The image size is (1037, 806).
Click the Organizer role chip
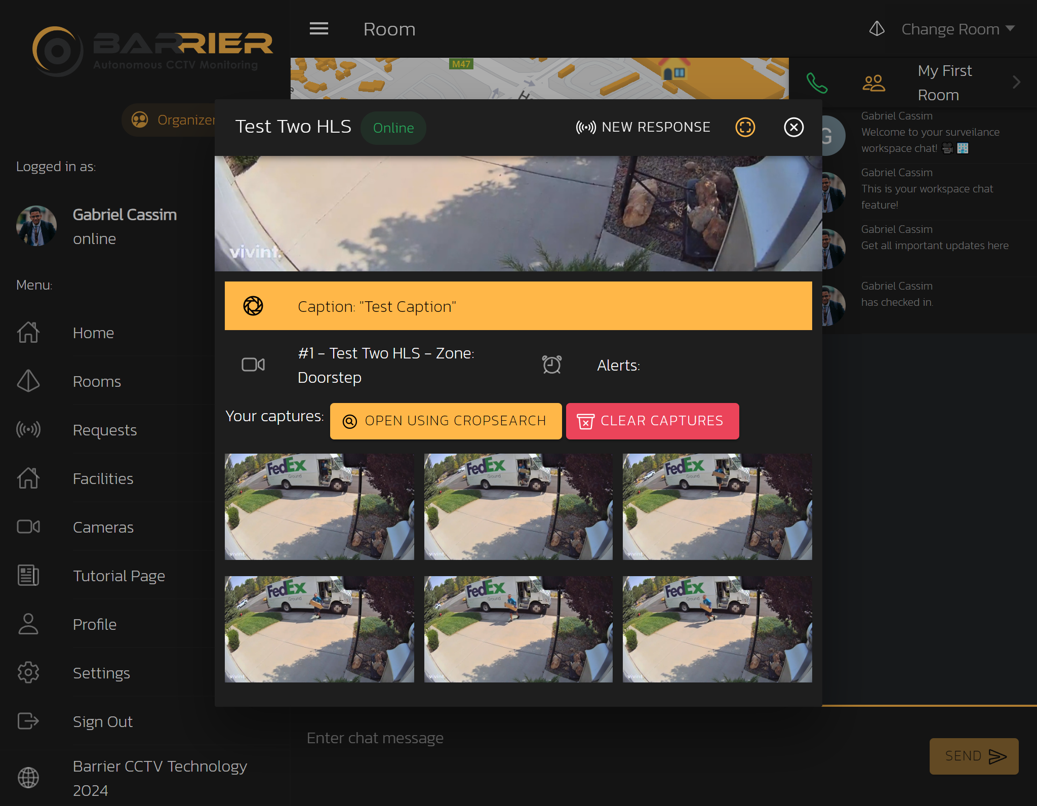click(172, 120)
